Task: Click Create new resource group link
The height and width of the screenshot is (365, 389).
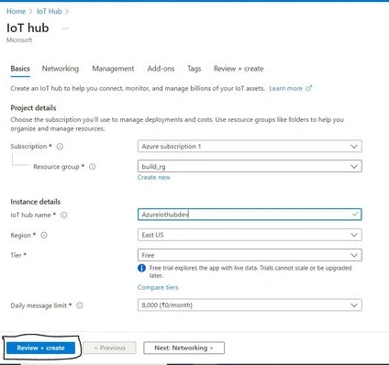Action: click(x=154, y=177)
